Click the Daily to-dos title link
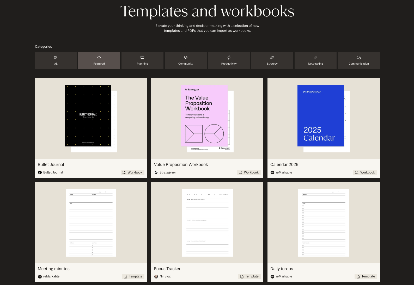The height and width of the screenshot is (285, 414). tap(282, 269)
